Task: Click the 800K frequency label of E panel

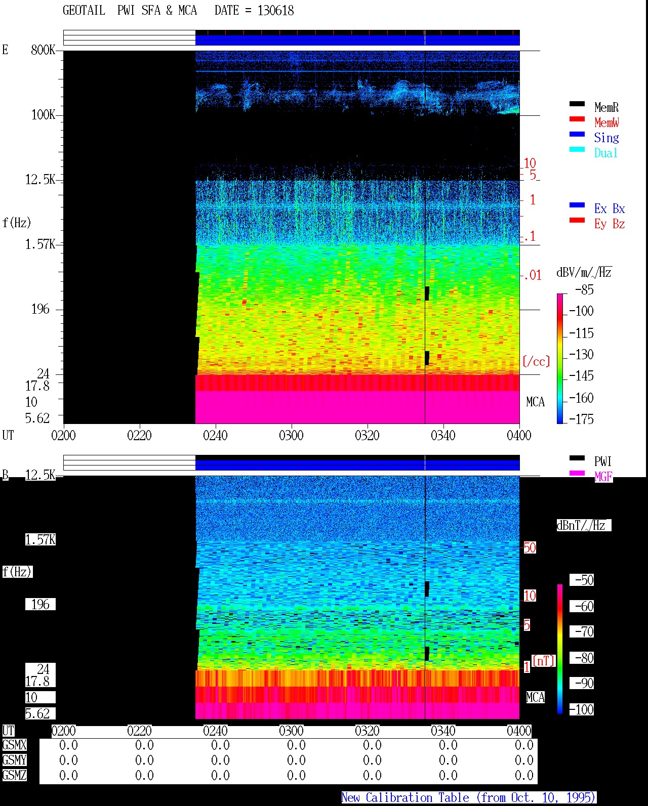Action: tap(43, 50)
